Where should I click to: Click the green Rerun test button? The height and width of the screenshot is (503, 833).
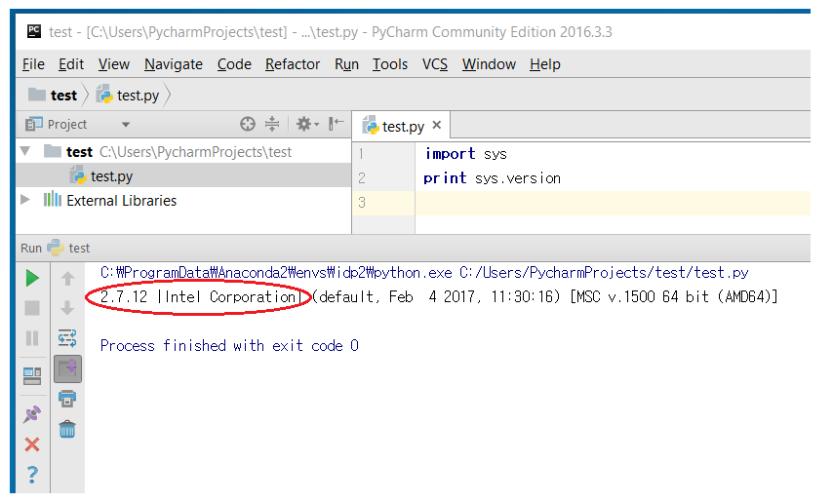click(32, 278)
